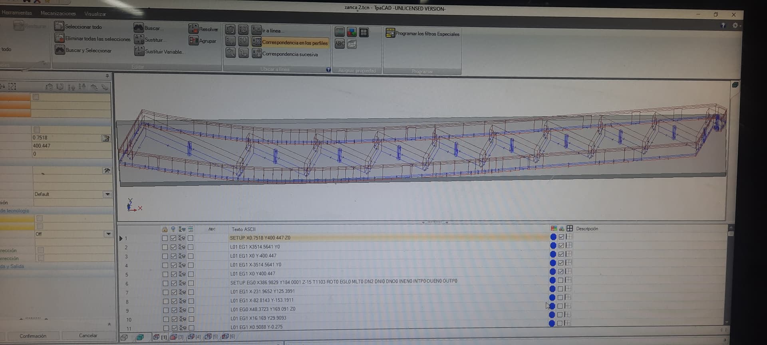This screenshot has height=345, width=767.
Task: Uncheck the visibility checkbox in row 6
Action: click(x=174, y=284)
